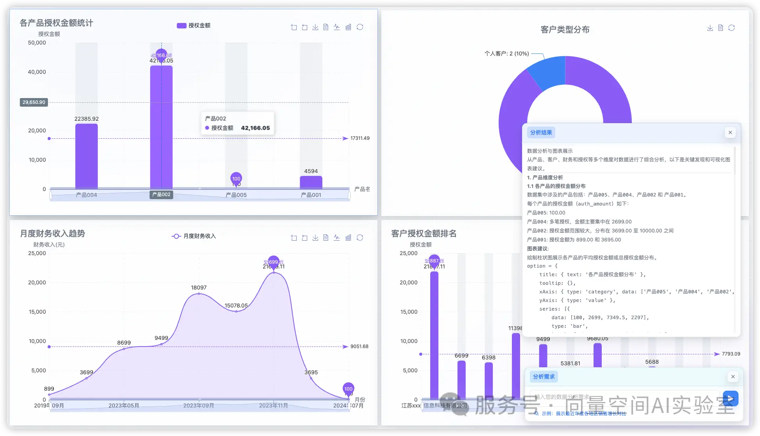
Task: Open data view of 客户类型分布 chart
Action: 721,28
